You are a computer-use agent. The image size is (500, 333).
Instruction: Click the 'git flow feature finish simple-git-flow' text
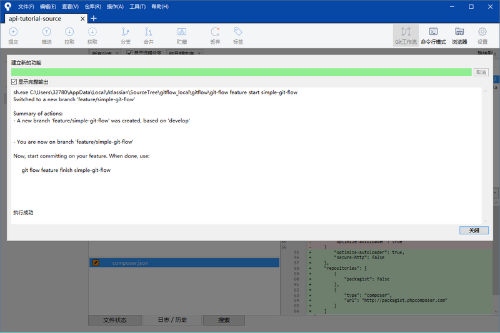point(66,170)
